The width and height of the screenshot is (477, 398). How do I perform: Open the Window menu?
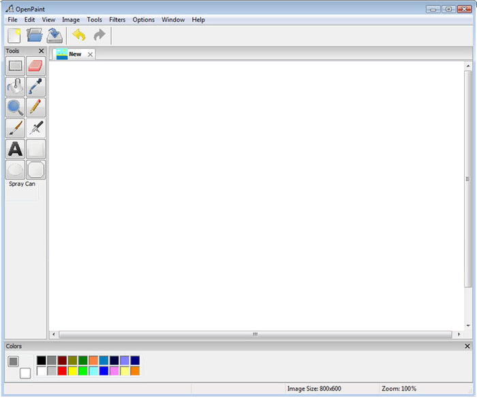tap(173, 20)
